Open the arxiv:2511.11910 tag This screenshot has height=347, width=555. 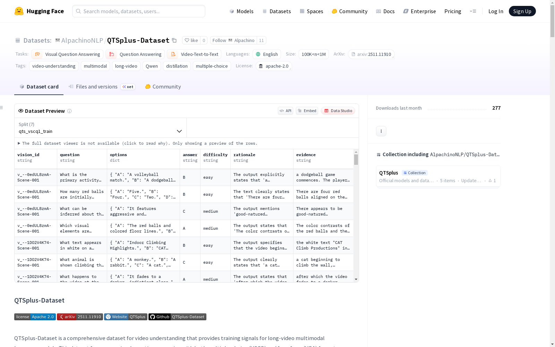(x=371, y=54)
